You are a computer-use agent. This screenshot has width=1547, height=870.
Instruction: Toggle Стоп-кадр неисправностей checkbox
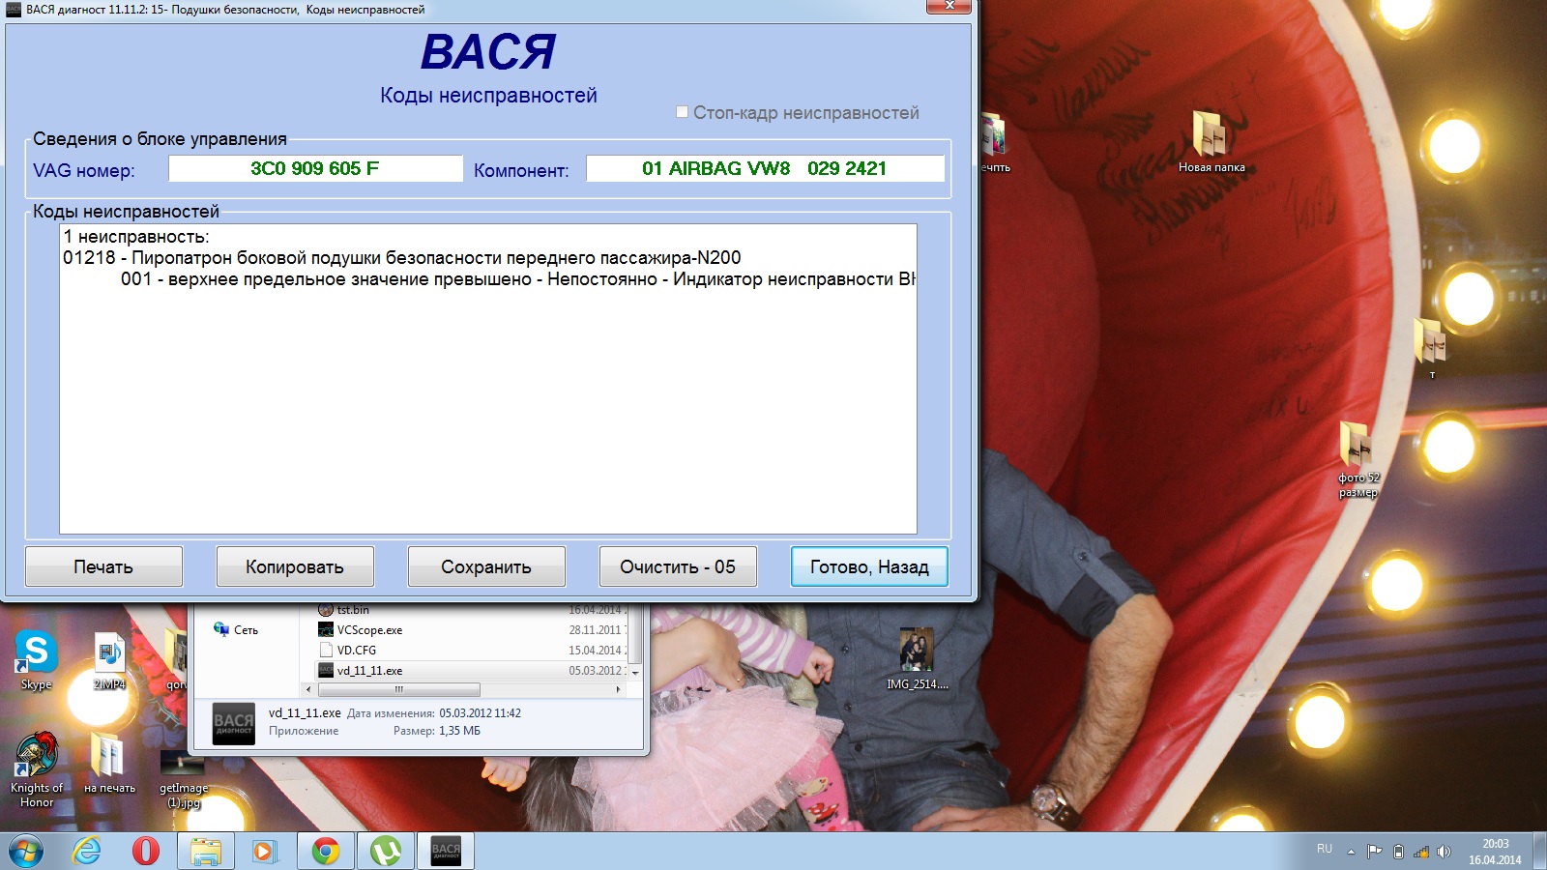point(683,112)
